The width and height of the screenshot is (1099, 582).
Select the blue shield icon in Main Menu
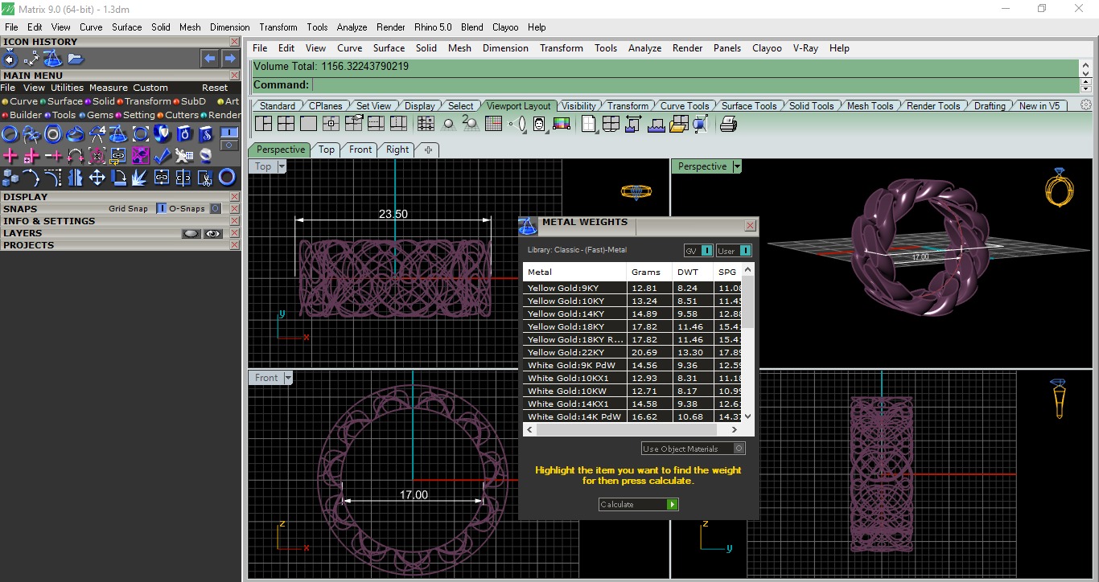(162, 133)
